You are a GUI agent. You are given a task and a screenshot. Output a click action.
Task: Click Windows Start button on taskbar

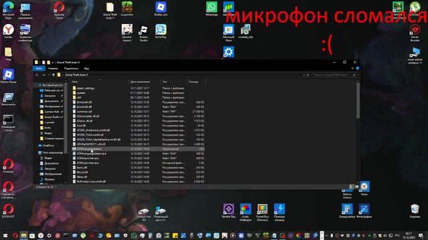[x=5, y=235]
